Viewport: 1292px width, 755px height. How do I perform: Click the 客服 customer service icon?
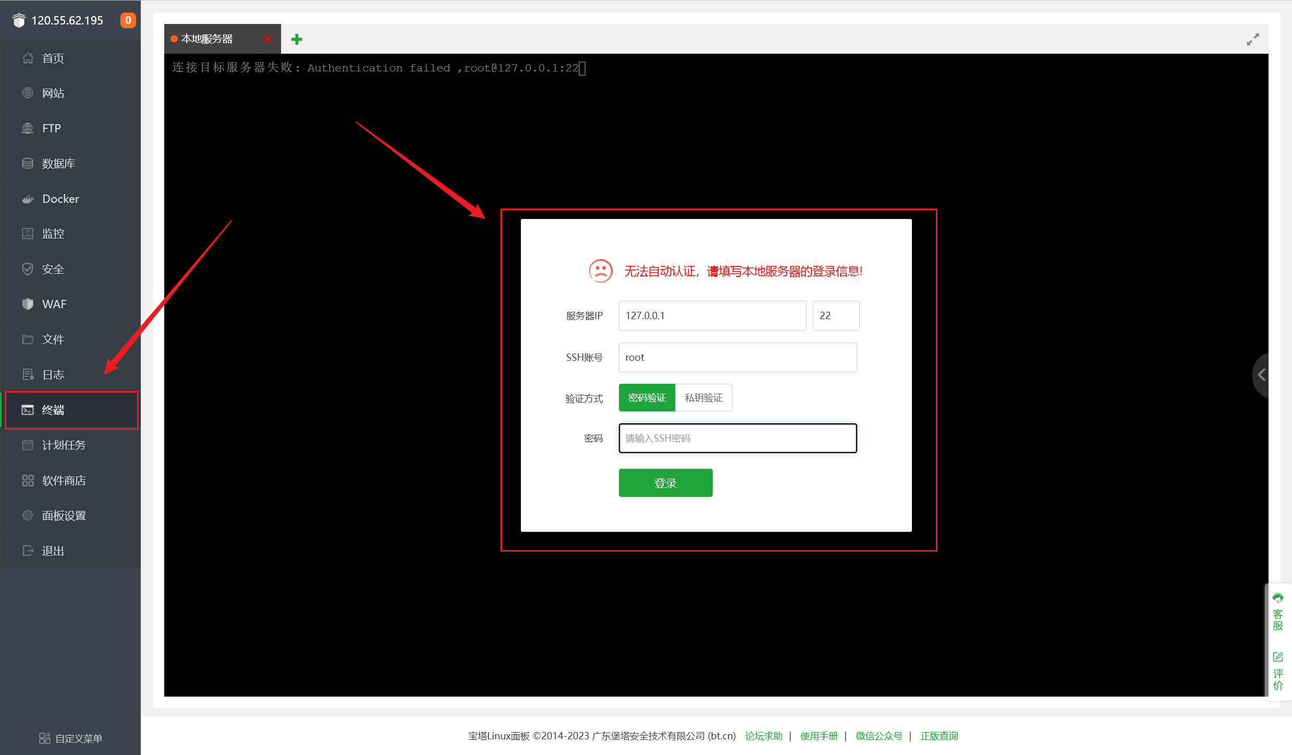(1277, 612)
